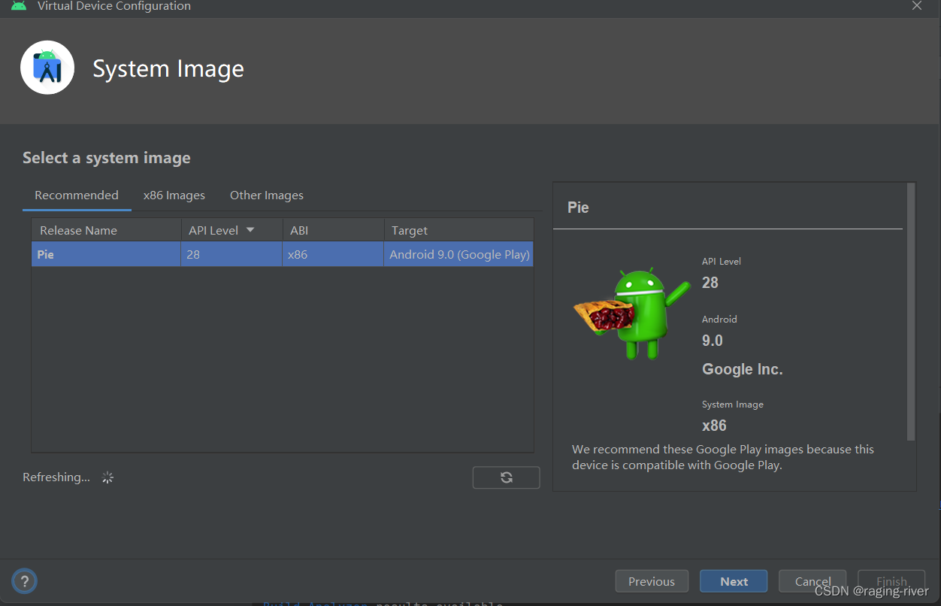941x606 pixels.
Task: Click the Android Studio logo in header
Action: click(47, 68)
